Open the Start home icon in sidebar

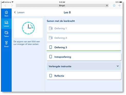point(6,13)
